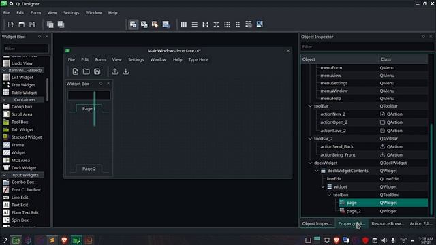The height and width of the screenshot is (245, 436).
Task: Collapse the widget tree node
Action: pos(323,187)
